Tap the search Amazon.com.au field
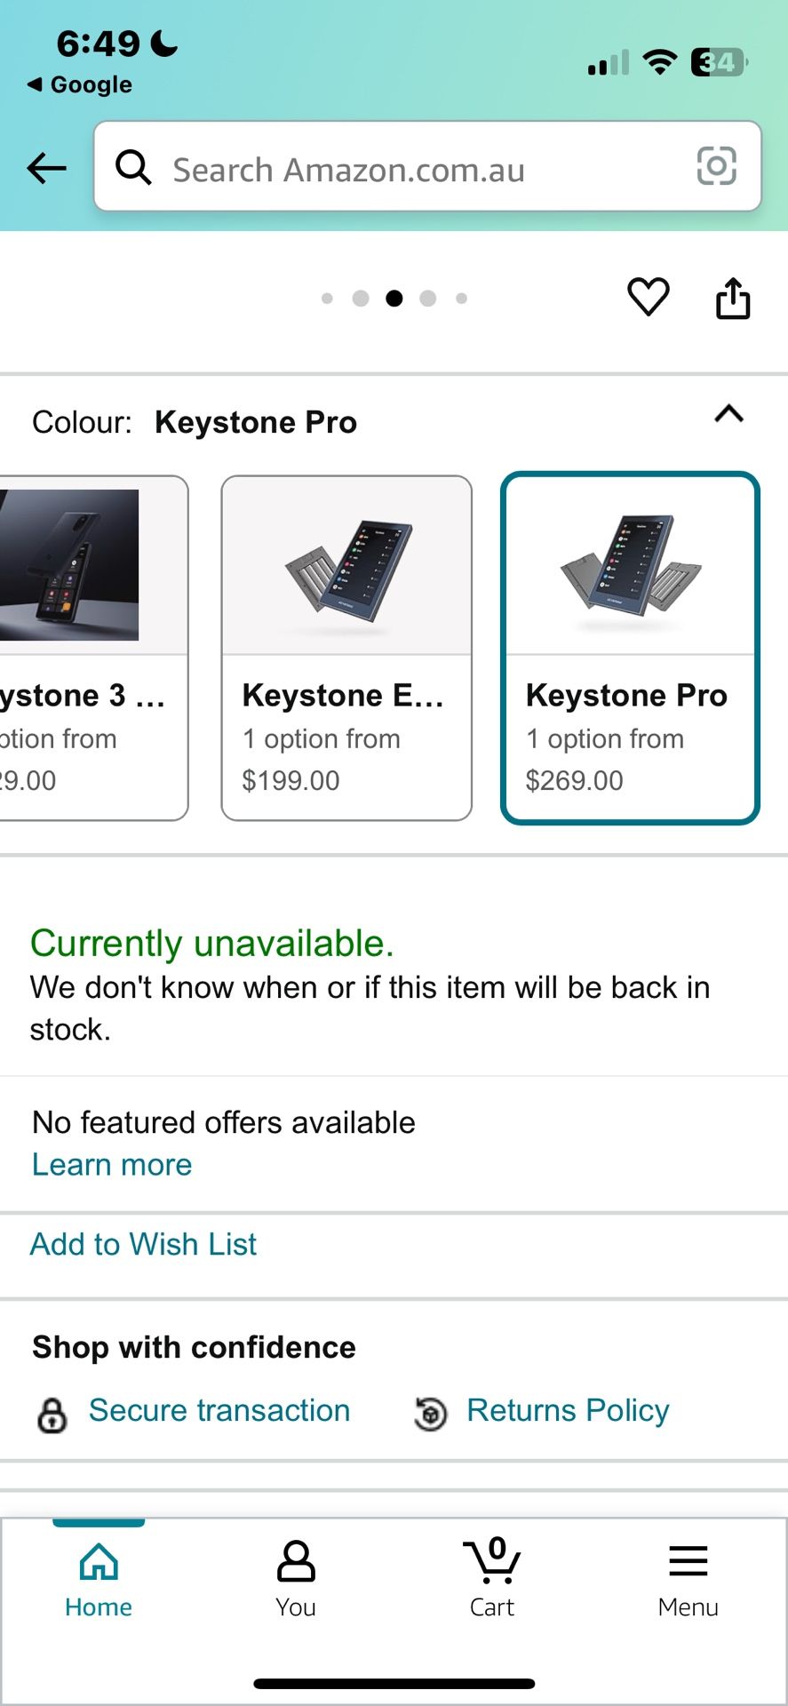This screenshot has height=1706, width=788. (x=400, y=169)
